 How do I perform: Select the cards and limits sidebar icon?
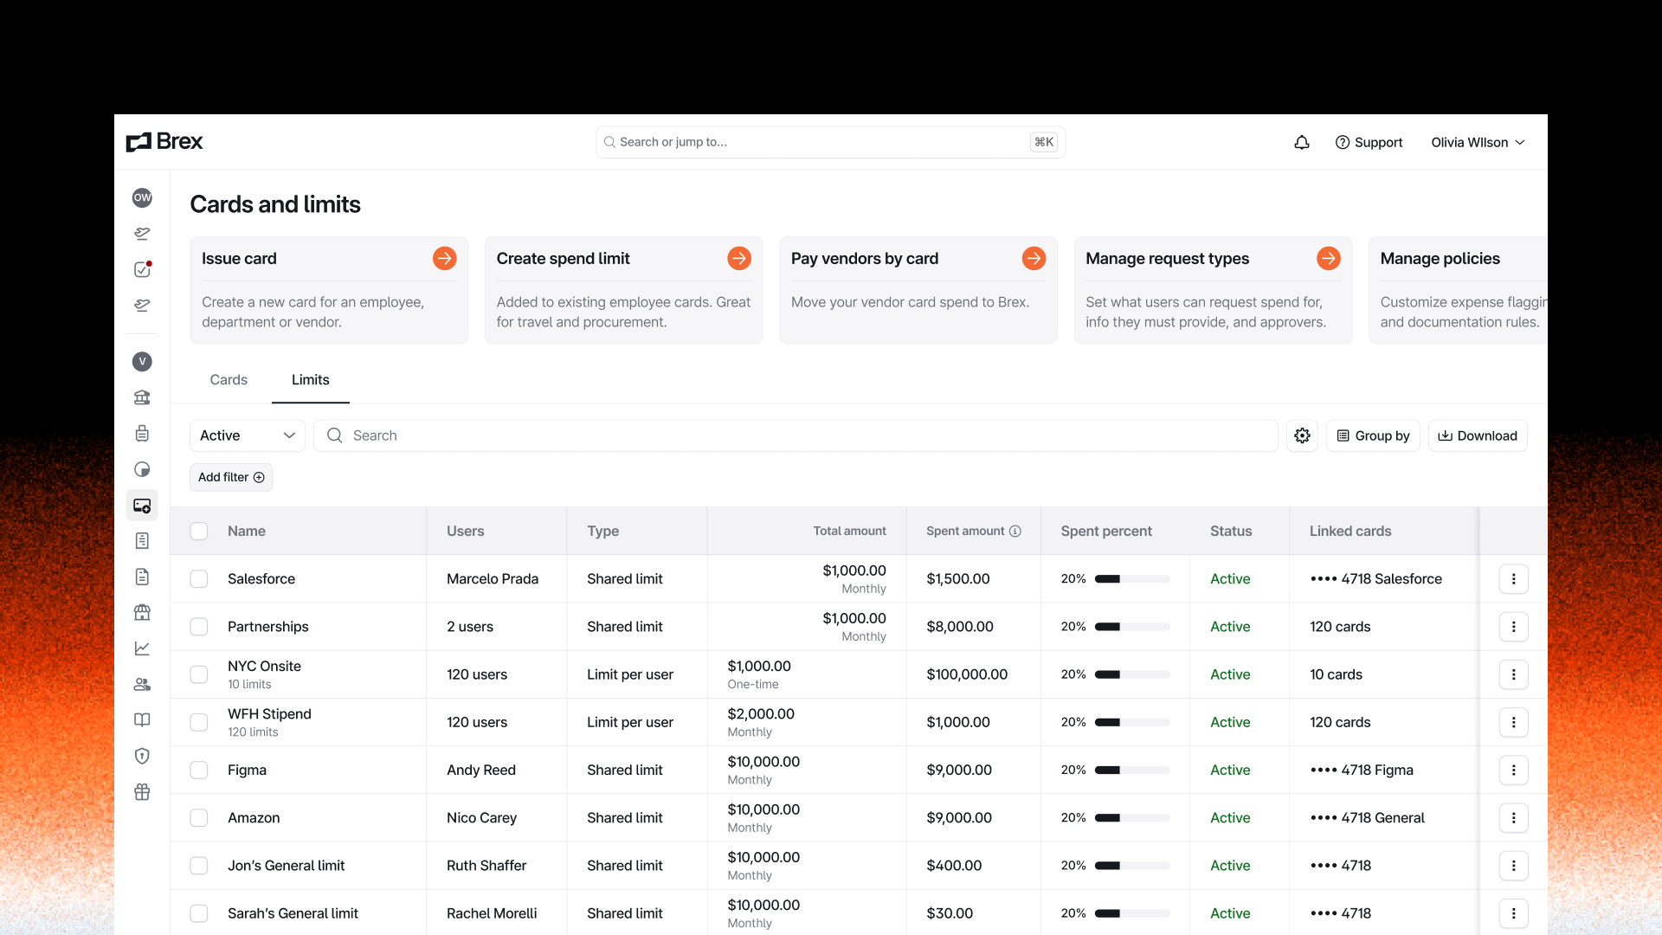[x=142, y=506]
